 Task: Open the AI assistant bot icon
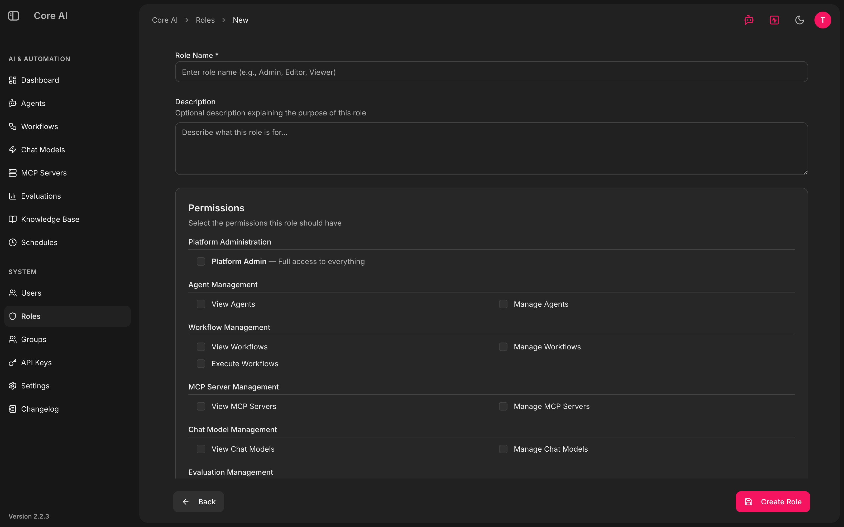tap(749, 20)
